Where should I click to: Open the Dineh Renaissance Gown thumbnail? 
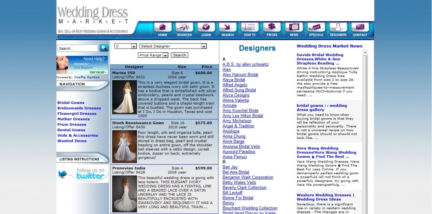[124, 146]
